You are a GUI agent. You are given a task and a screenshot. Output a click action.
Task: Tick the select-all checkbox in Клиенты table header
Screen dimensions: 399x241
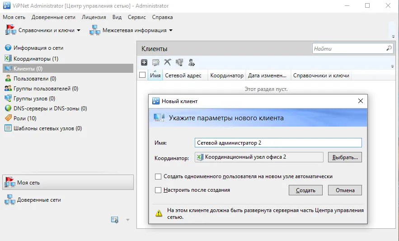point(142,75)
